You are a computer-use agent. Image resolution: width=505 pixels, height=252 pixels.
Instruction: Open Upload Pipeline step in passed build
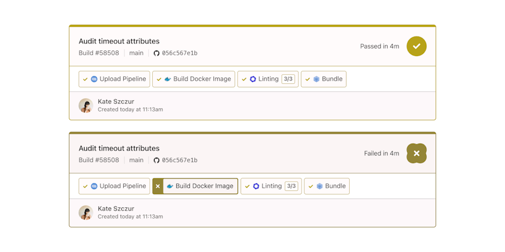[x=114, y=79]
